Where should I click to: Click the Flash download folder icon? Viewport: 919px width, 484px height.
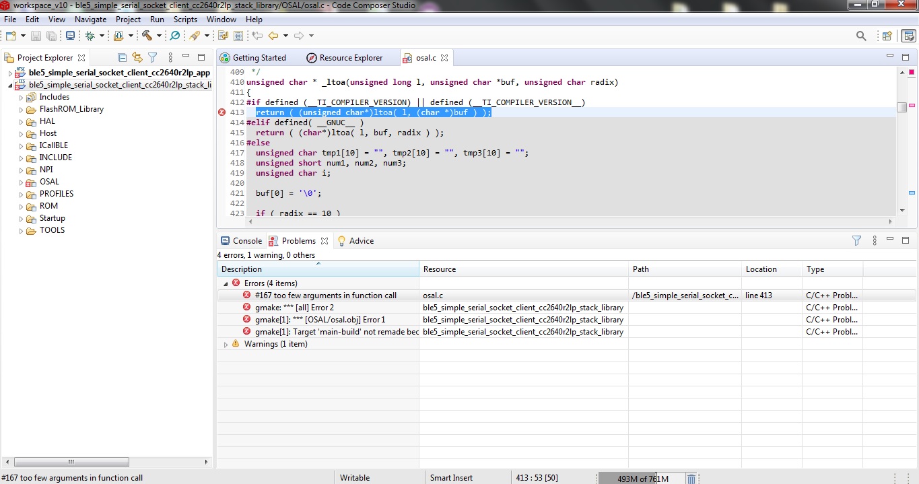point(118,36)
